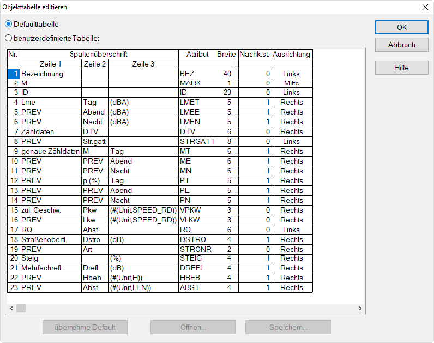Click the left scroll arrow of the table

click(x=11, y=308)
